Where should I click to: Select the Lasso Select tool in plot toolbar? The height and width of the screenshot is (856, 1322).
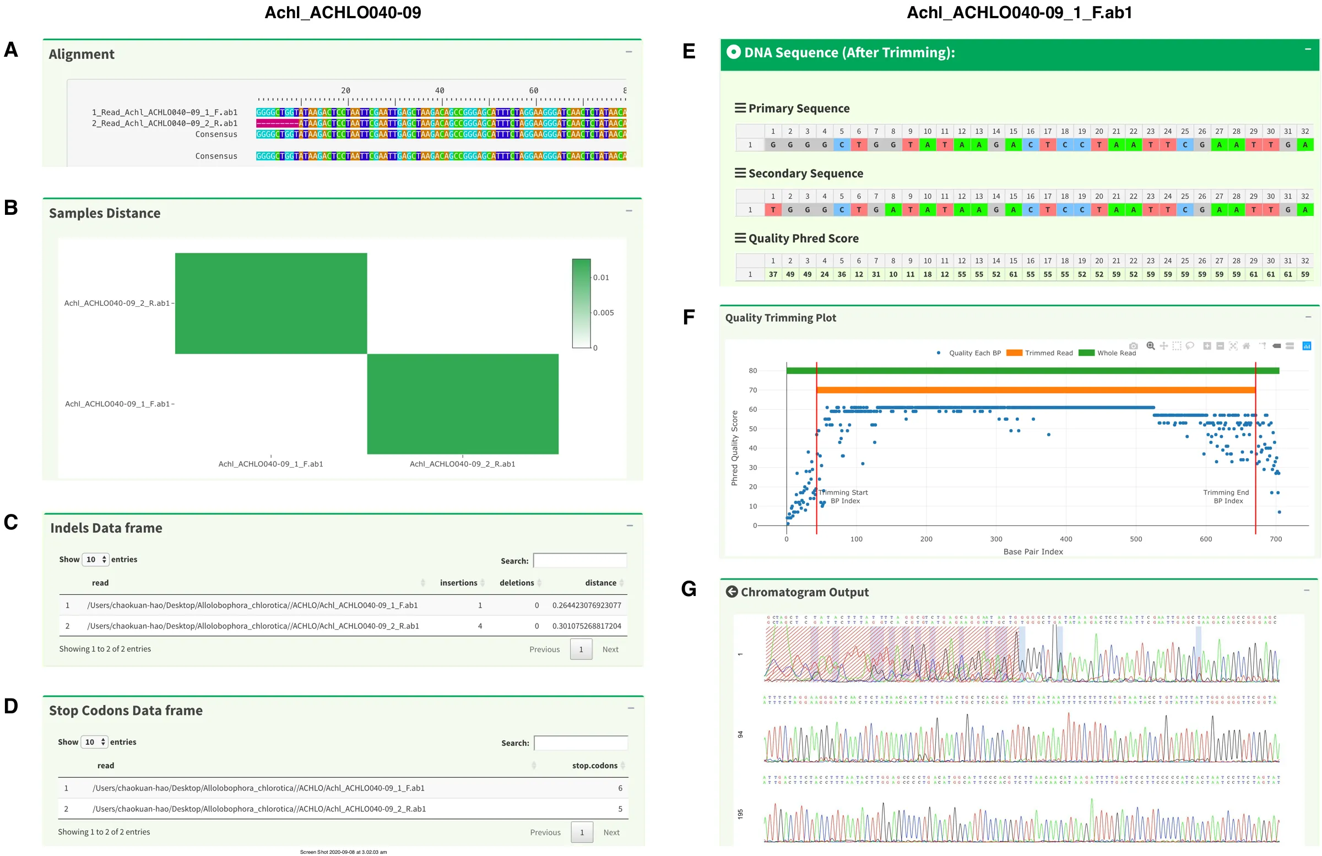[x=1190, y=346]
